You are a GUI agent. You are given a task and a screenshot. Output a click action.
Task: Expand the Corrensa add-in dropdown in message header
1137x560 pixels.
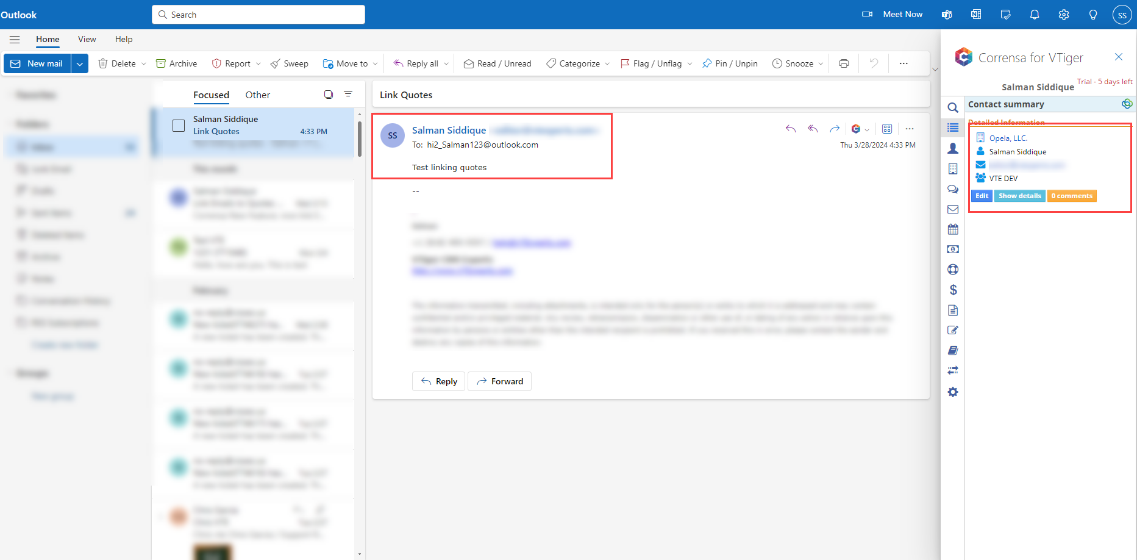pyautogui.click(x=867, y=129)
